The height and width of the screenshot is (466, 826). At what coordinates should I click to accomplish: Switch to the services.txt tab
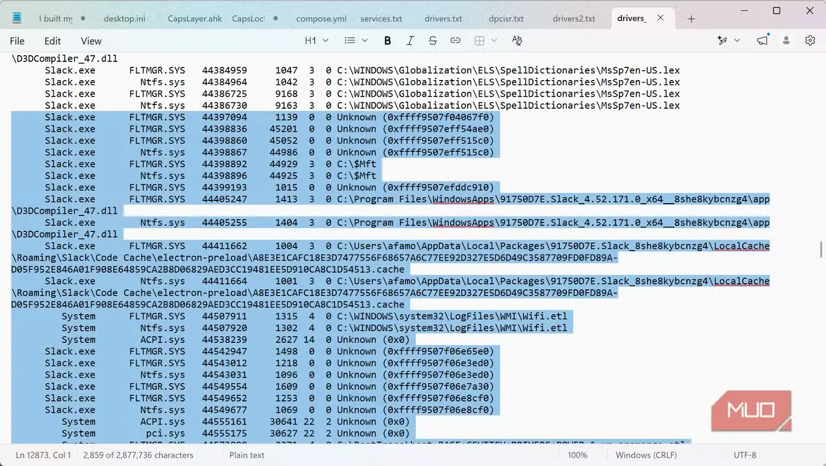click(x=381, y=19)
